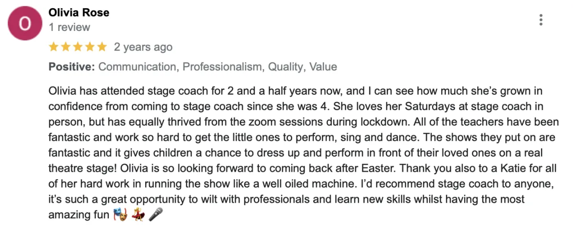Select the "Professionalism" positive attribute
Image resolution: width=573 pixels, height=227 pixels.
223,67
